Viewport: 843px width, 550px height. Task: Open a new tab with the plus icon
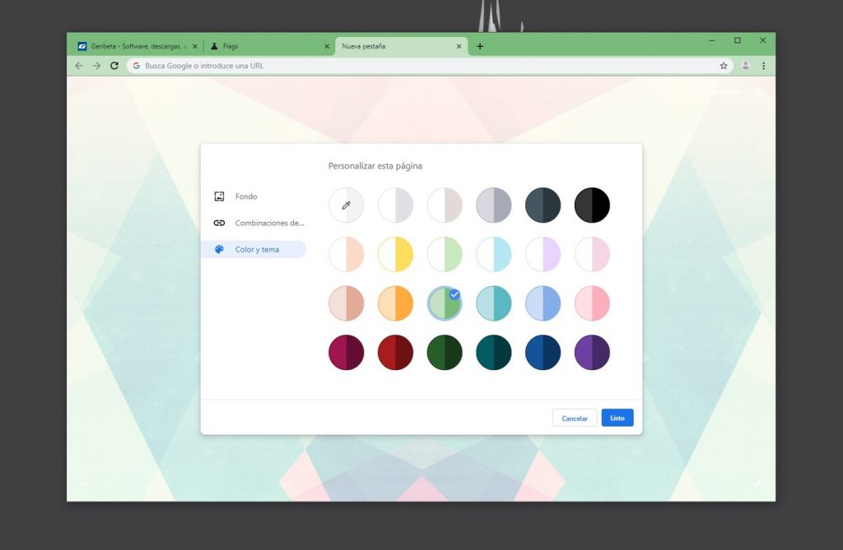(x=480, y=46)
